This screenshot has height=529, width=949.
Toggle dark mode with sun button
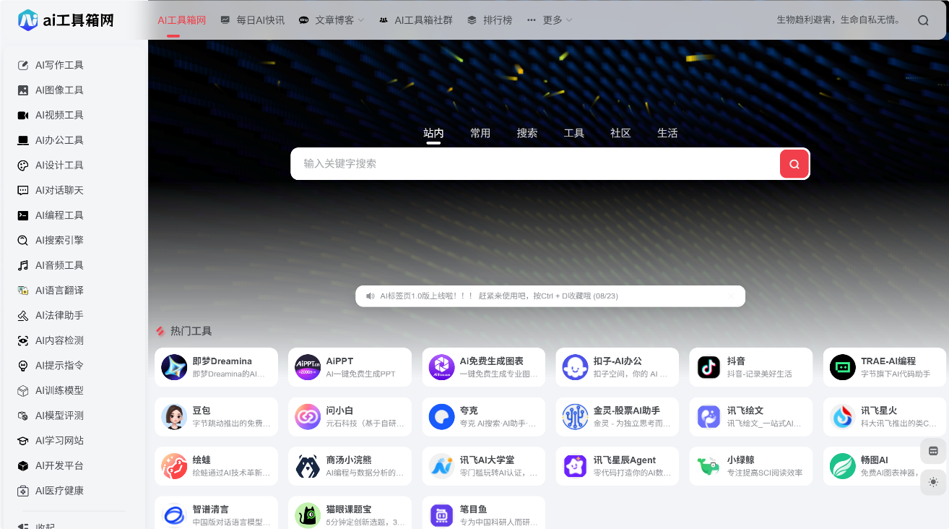point(933,482)
